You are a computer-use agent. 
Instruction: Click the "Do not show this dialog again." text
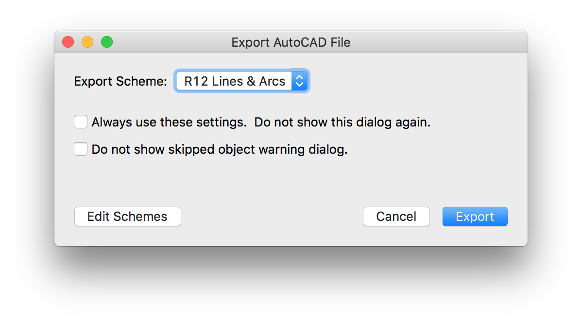coord(342,122)
